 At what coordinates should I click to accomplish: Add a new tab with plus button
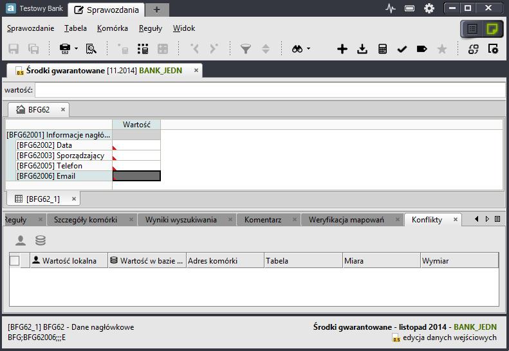click(157, 10)
